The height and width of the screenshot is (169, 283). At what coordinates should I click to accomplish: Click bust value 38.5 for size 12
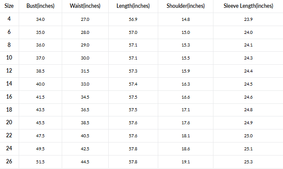click(x=40, y=71)
